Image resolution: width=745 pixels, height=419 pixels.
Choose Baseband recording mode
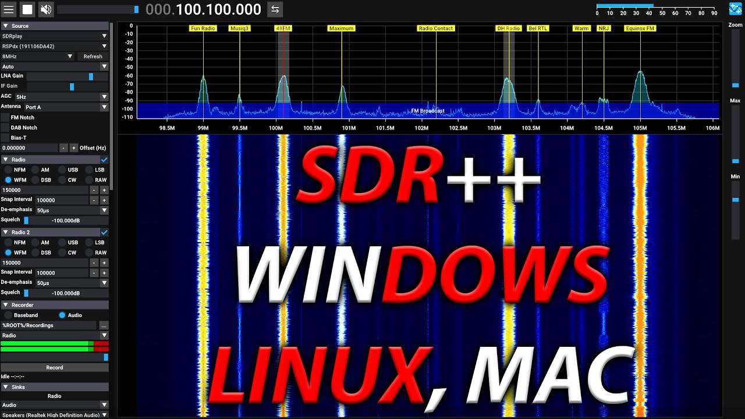click(x=9, y=315)
